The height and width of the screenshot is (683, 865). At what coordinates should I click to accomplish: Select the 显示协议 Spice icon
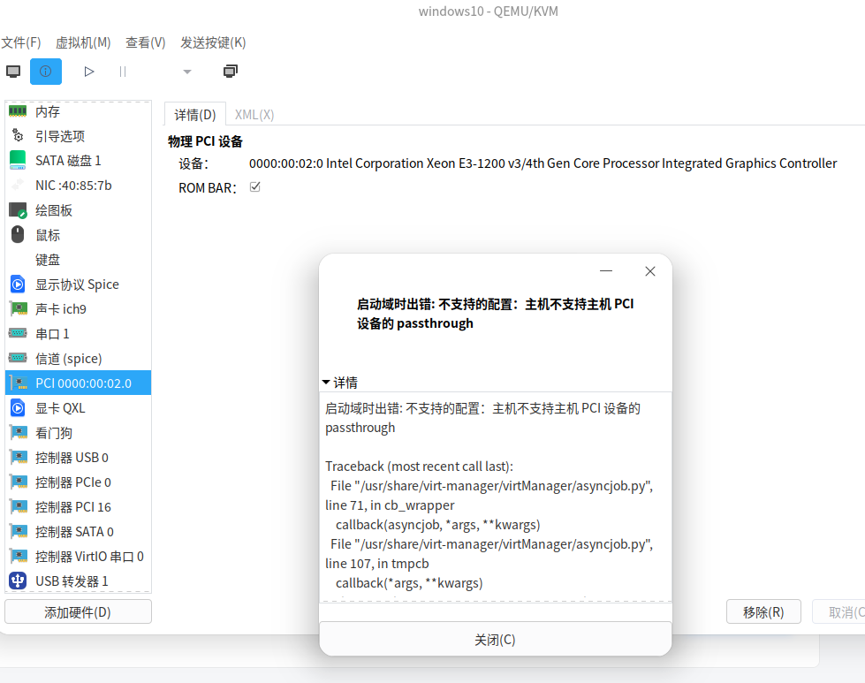(18, 285)
